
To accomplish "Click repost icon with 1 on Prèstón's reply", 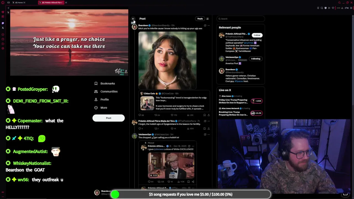I will [x=156, y=129].
